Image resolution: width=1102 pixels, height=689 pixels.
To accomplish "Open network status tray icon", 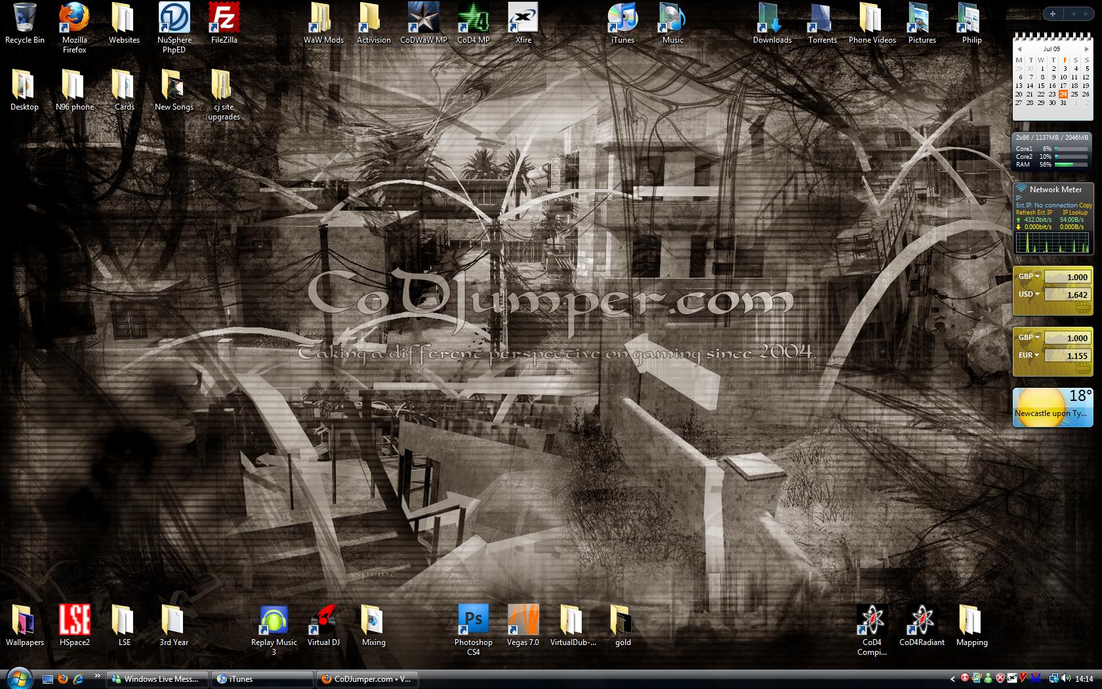I will [x=1053, y=679].
